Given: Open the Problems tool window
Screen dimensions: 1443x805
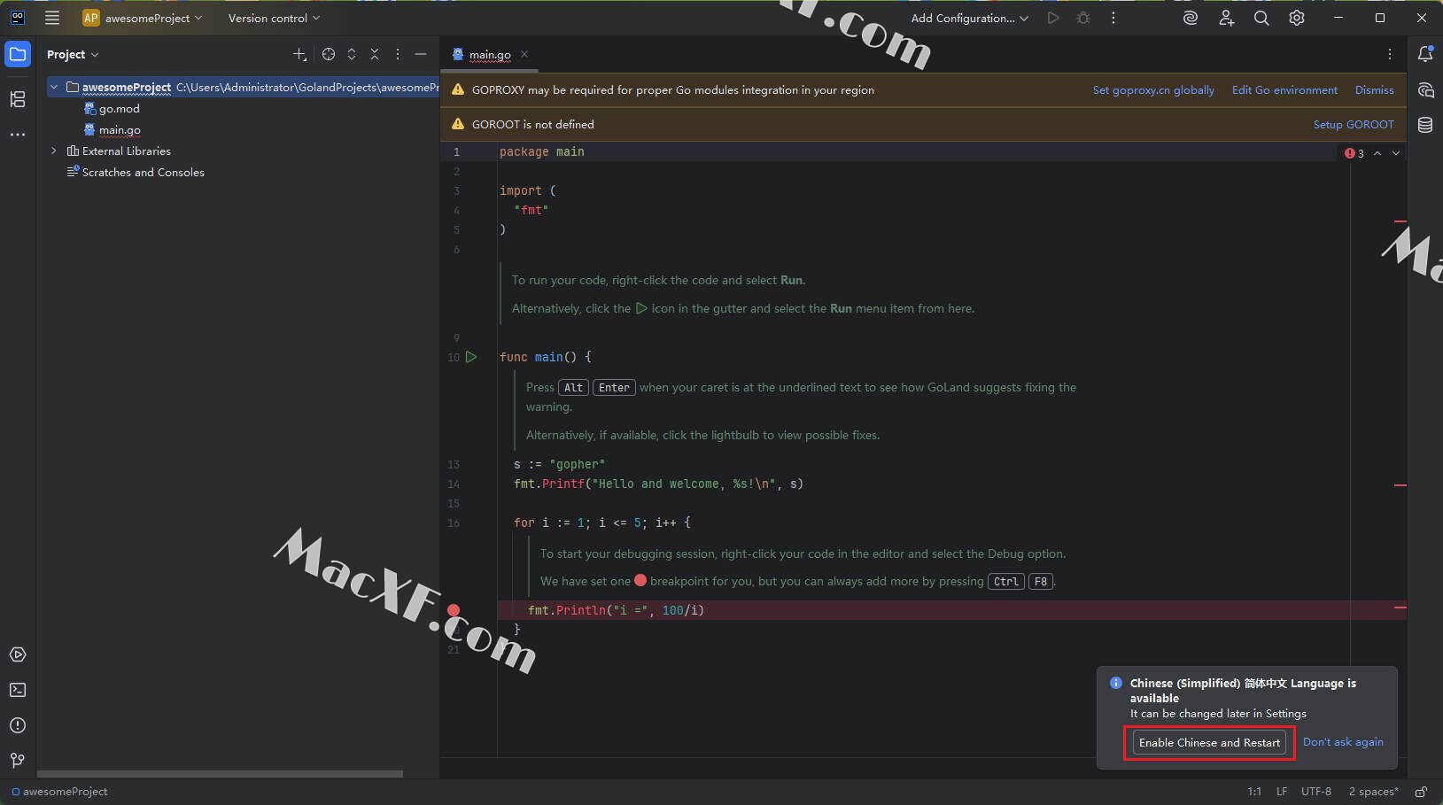Looking at the screenshot, I should tap(18, 725).
